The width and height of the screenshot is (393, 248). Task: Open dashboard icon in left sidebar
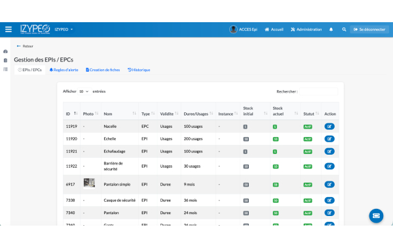[x=5, y=52]
